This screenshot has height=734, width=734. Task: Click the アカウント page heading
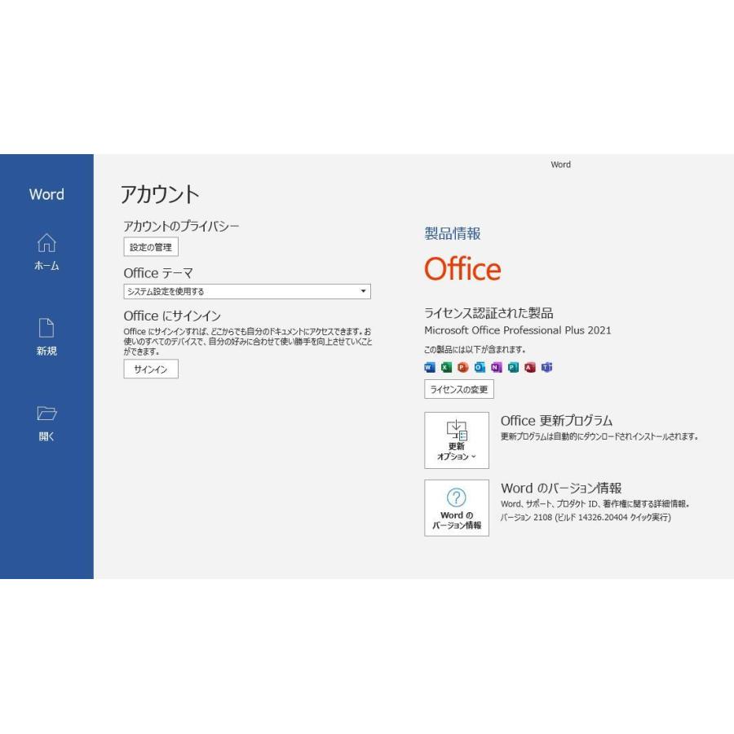tap(160, 194)
